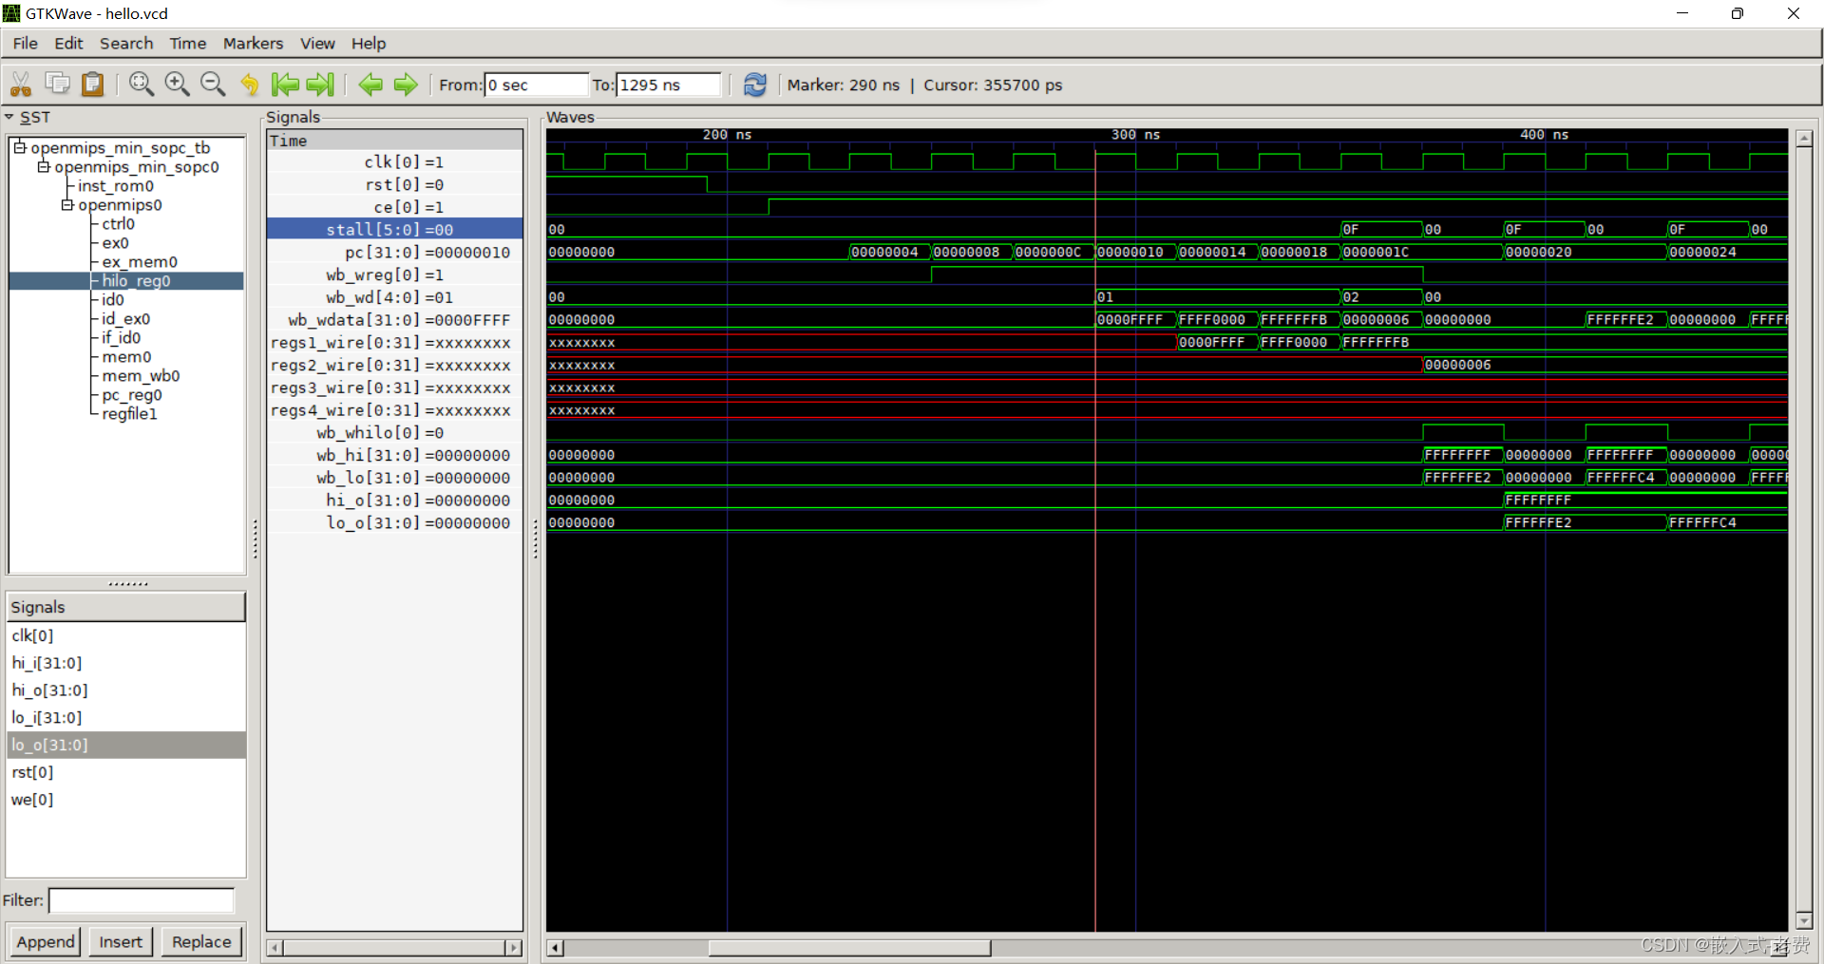Click the 300 ns timeline marker label

1135,135
